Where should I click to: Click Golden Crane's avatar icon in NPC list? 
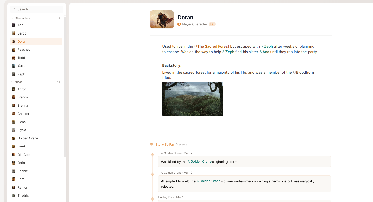[14, 138]
